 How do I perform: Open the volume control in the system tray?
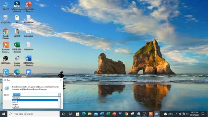click(187, 114)
